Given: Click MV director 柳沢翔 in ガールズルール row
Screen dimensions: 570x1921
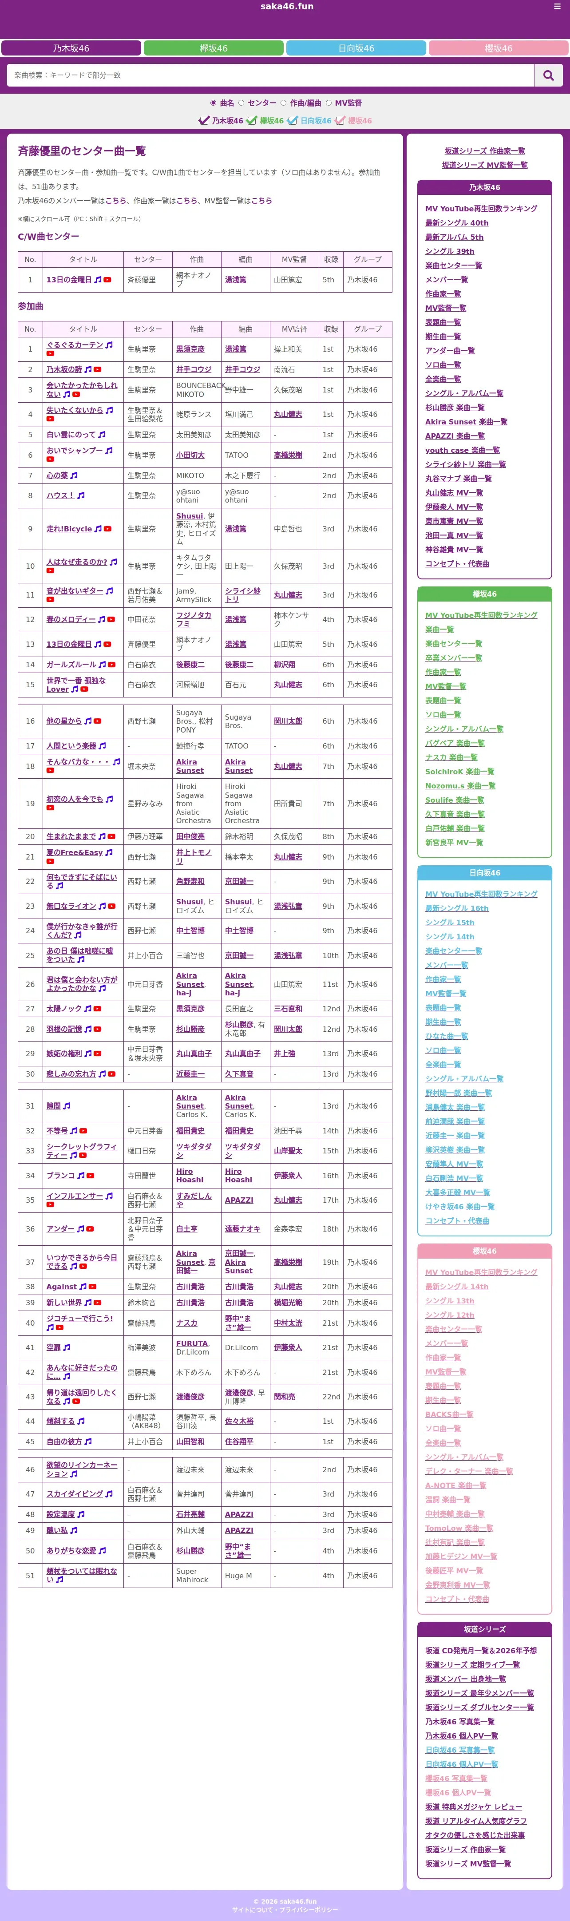Looking at the screenshot, I should pos(284,665).
